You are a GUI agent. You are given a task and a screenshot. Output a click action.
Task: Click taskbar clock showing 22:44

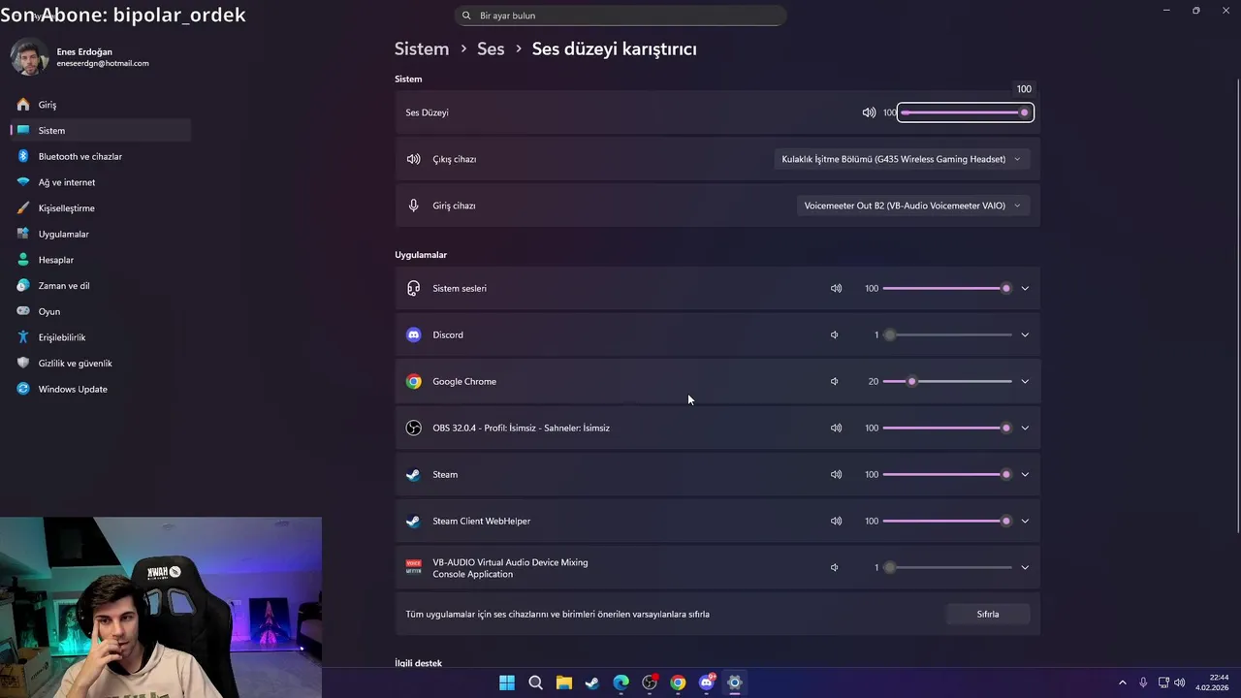pos(1211,682)
